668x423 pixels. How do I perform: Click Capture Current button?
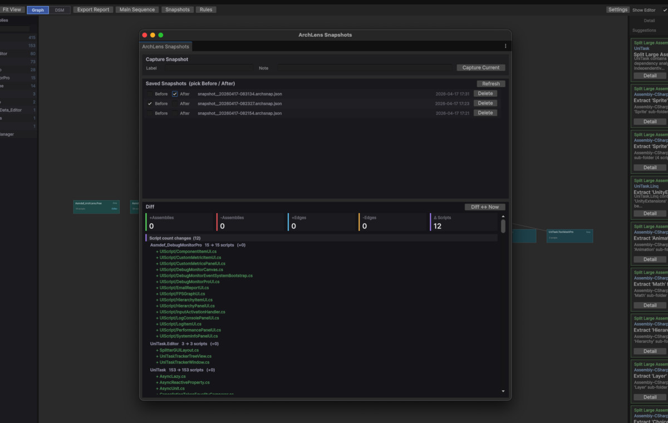tap(481, 67)
